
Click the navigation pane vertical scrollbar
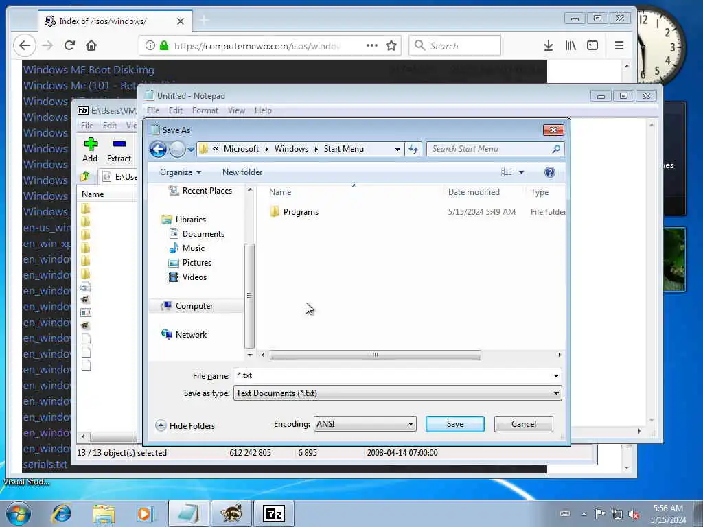pos(249,296)
